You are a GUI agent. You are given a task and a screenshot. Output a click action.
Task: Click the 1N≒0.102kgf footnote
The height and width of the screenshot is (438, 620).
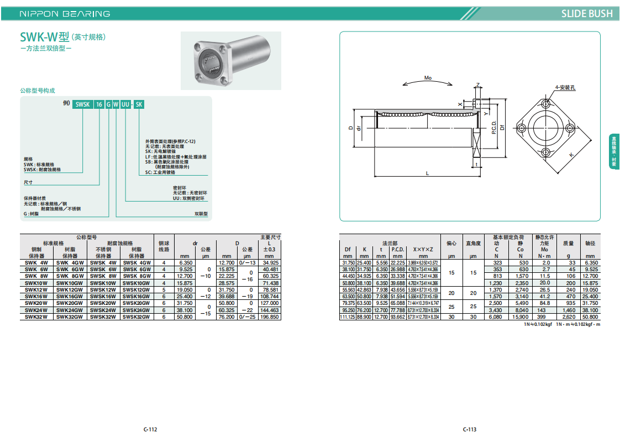click(537, 324)
